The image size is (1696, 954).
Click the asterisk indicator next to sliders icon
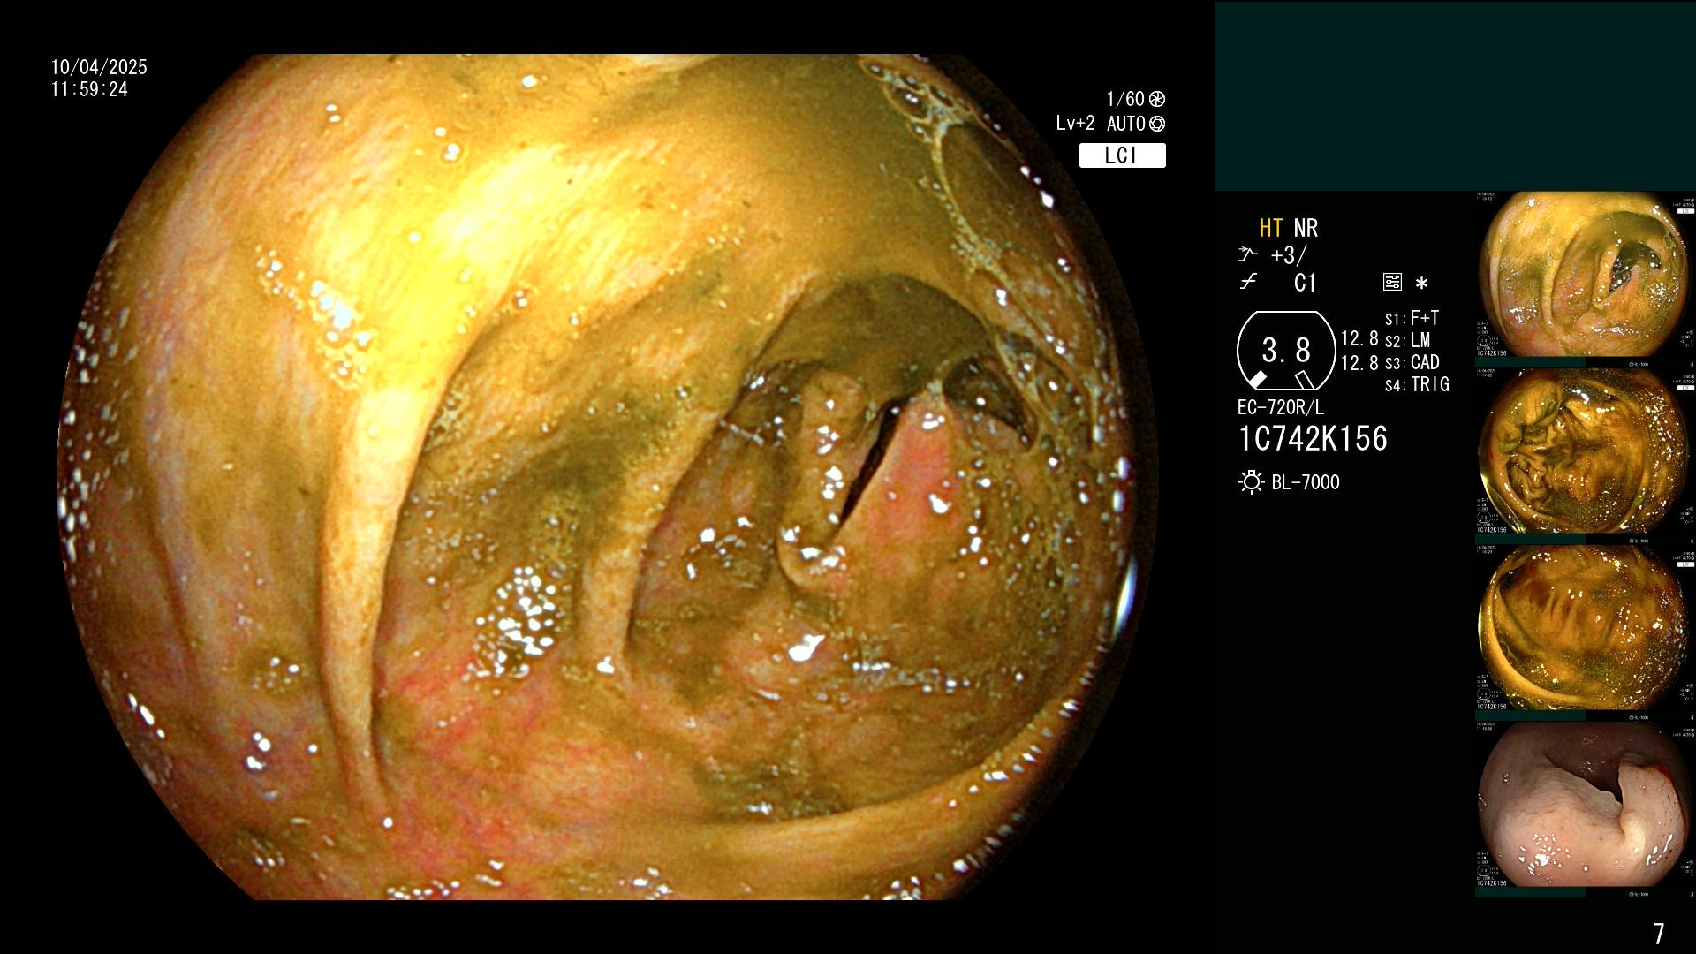1421,283
